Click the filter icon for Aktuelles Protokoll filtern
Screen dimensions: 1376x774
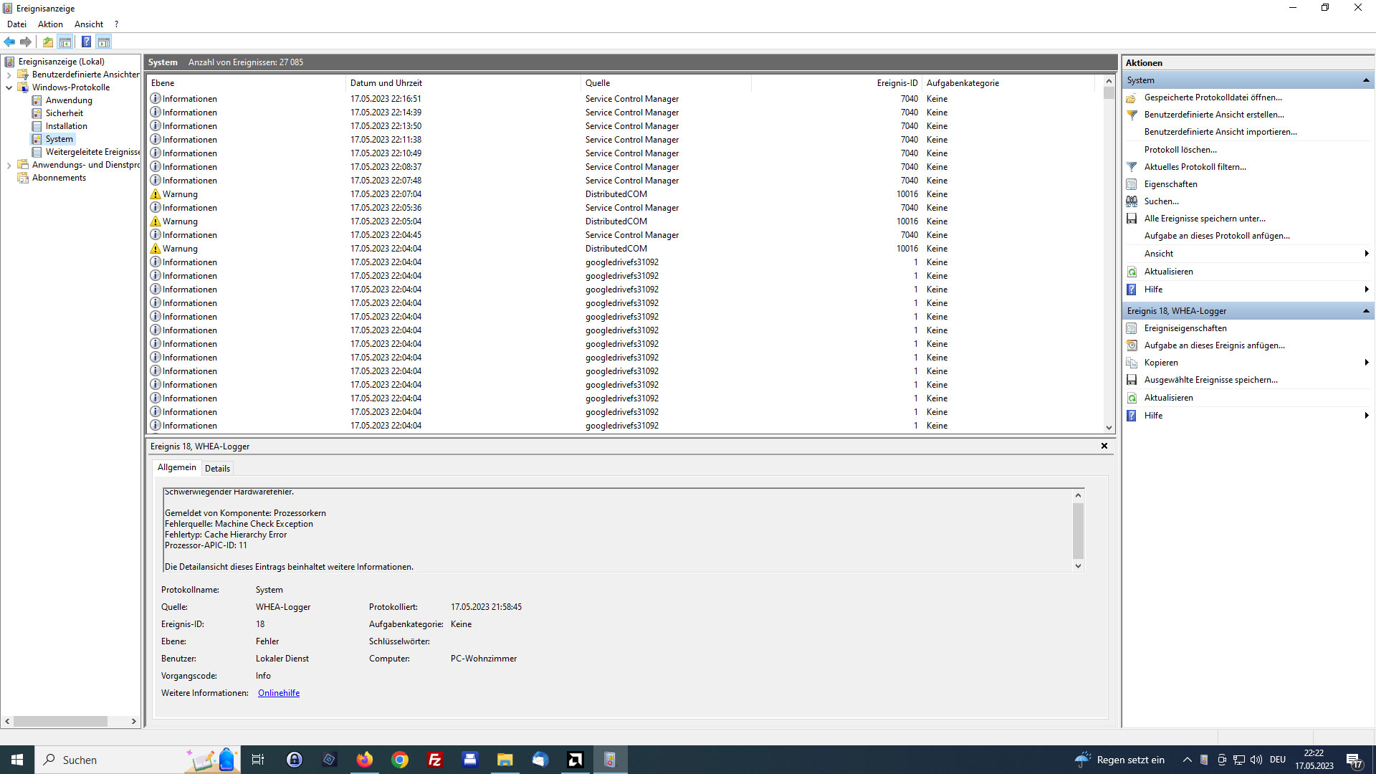pyautogui.click(x=1132, y=167)
